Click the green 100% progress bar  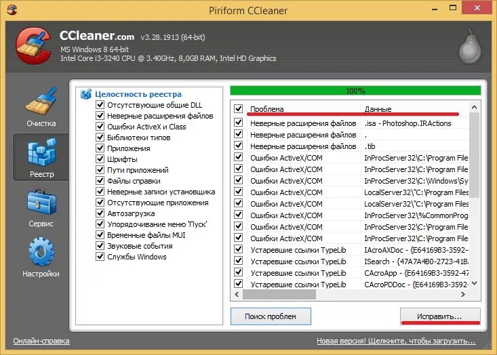pyautogui.click(x=355, y=91)
